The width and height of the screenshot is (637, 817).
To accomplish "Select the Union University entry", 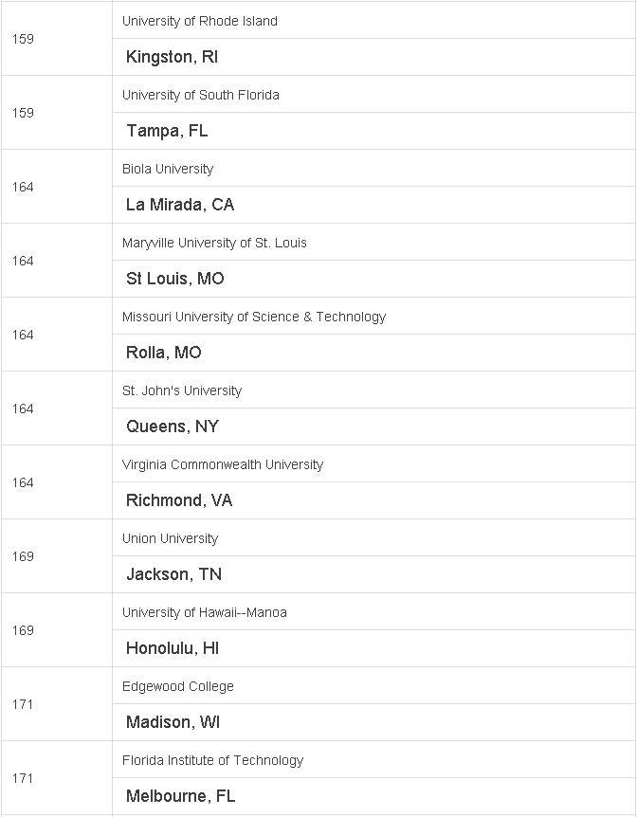I will coord(170,538).
